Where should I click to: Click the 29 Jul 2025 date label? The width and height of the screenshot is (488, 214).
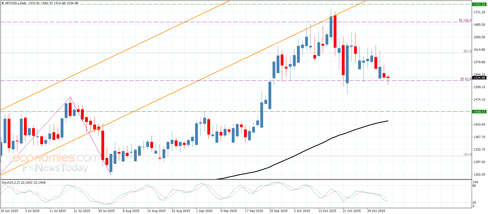[x=106, y=211]
